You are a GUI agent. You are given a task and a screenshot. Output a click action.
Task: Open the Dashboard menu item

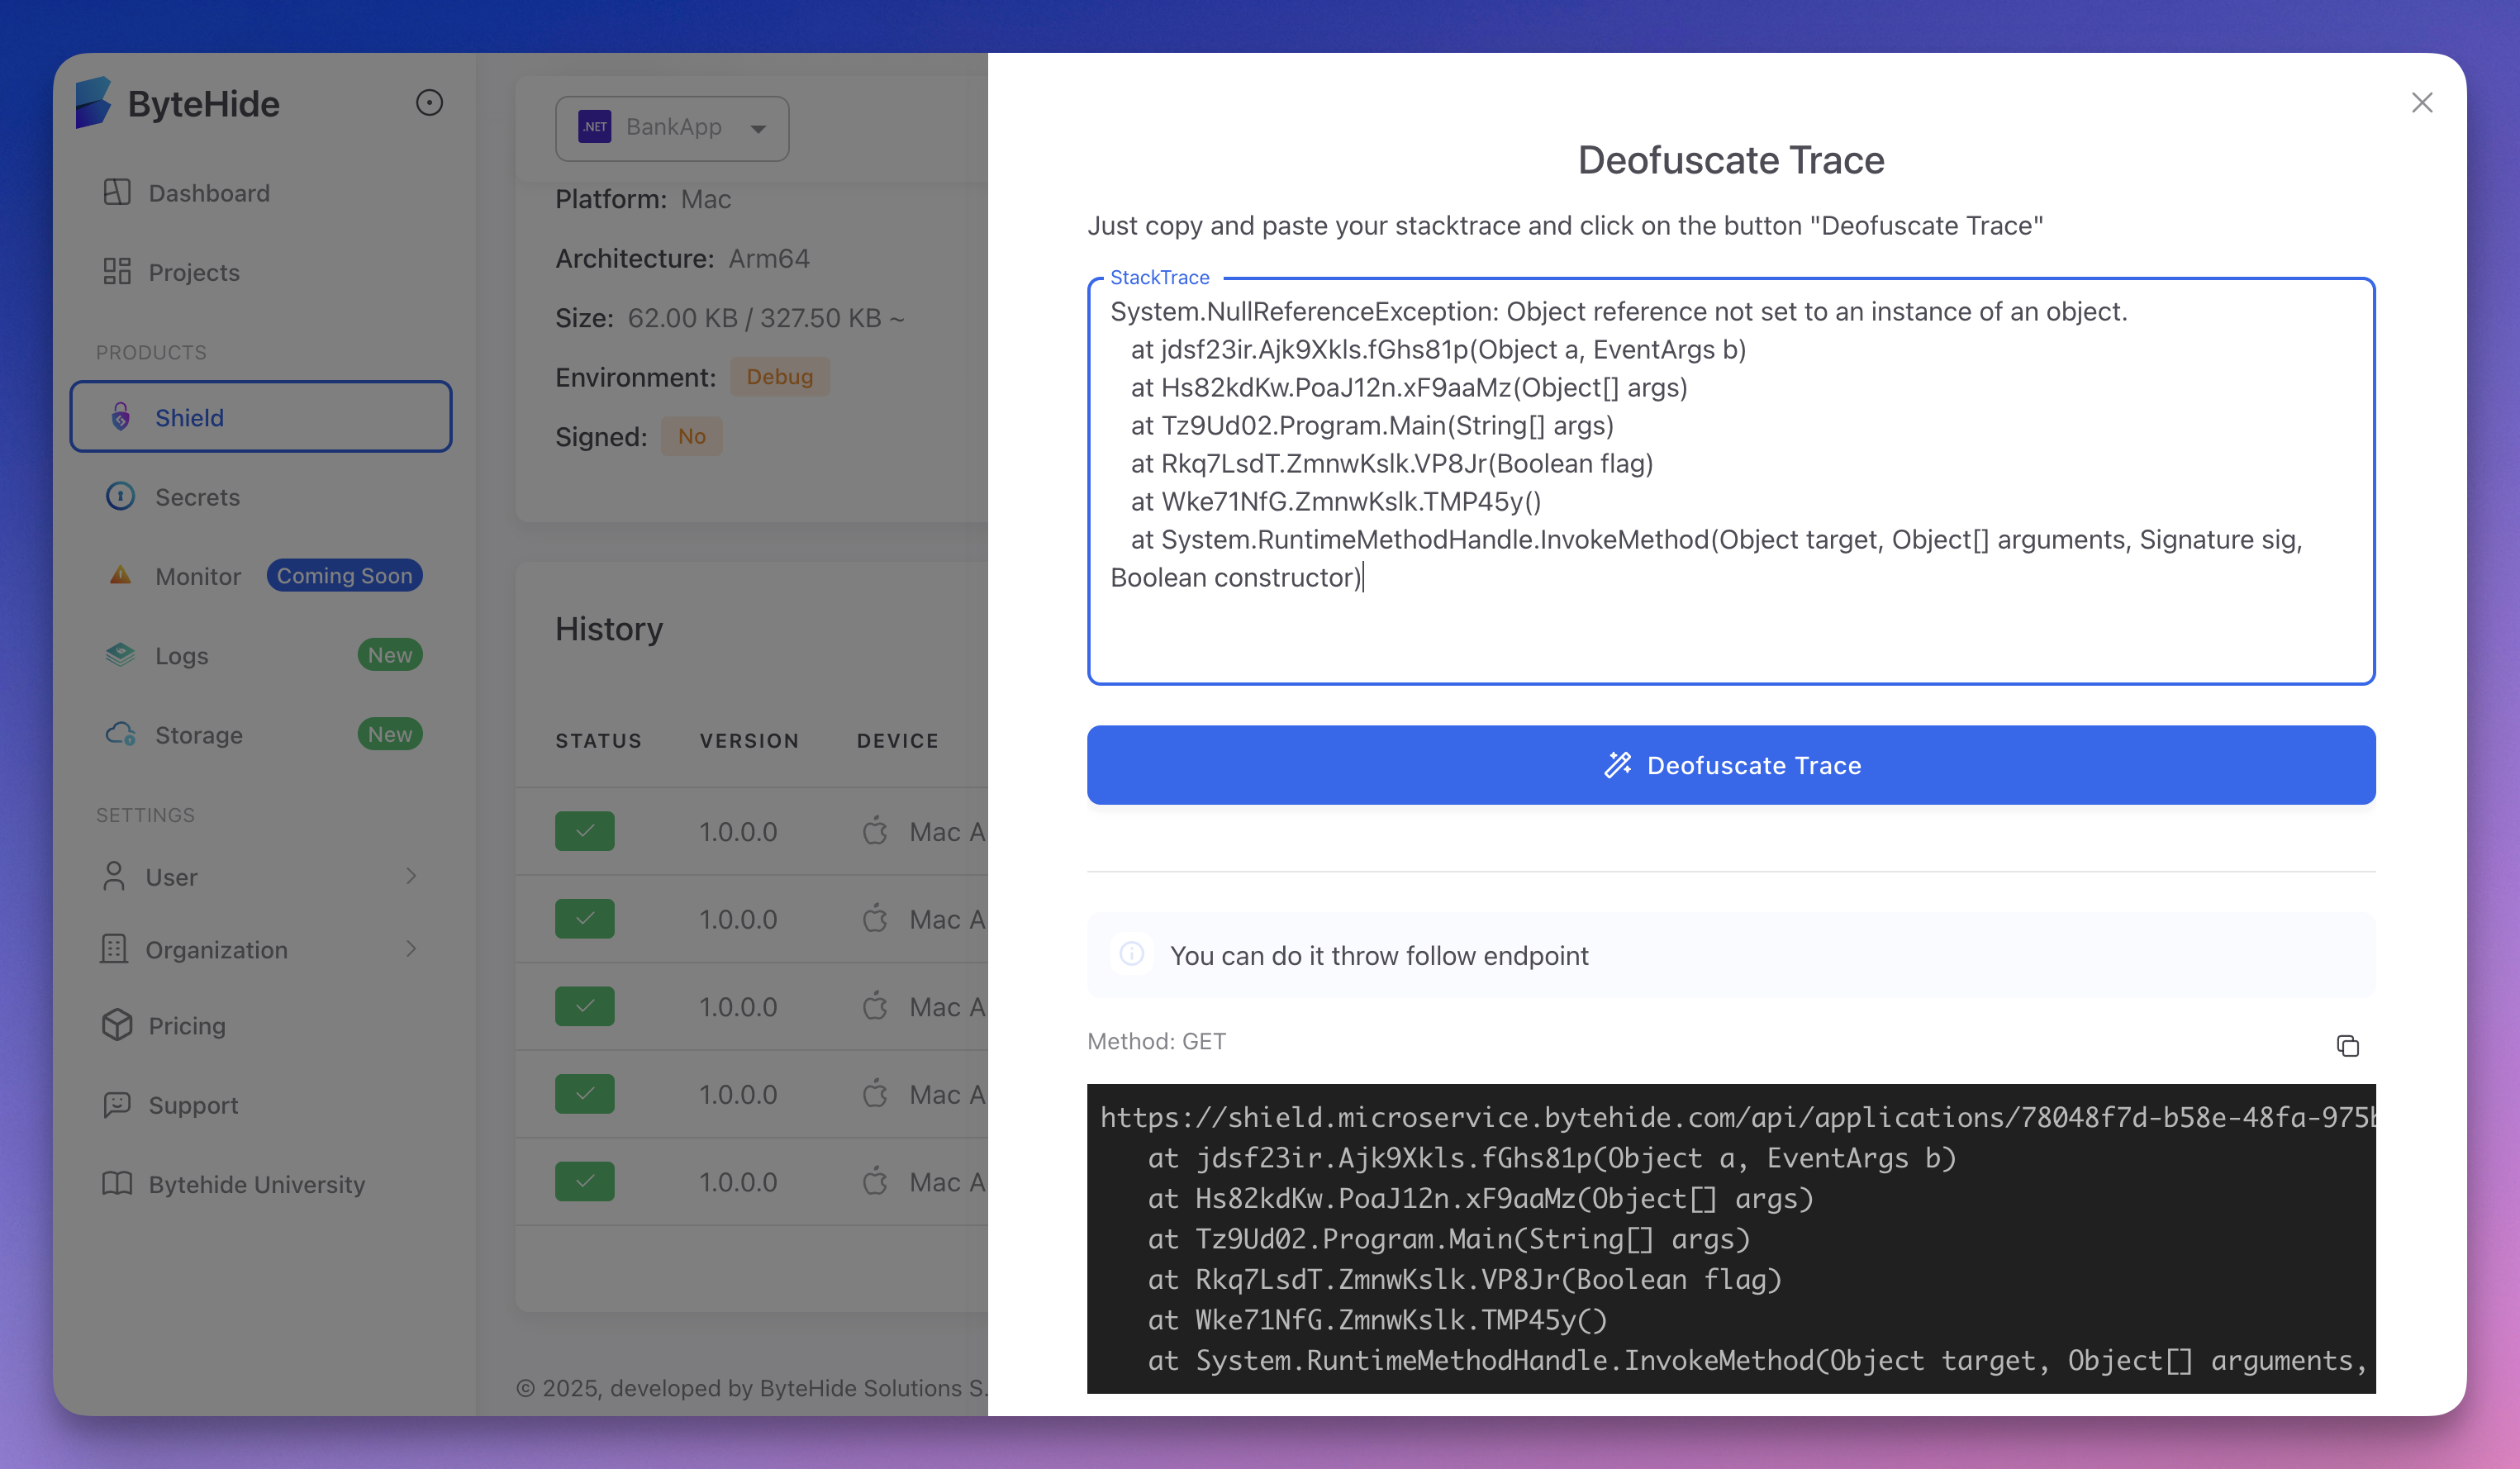(x=208, y=193)
